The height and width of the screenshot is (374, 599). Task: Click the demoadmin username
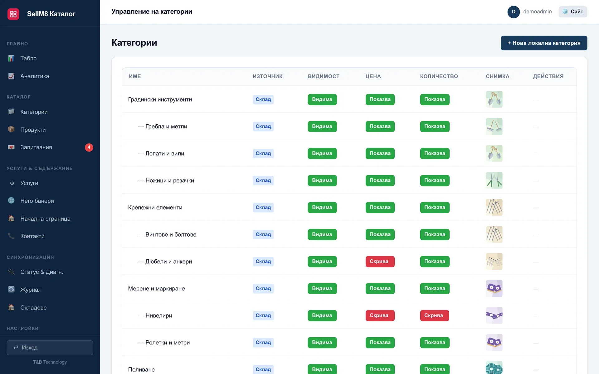tap(537, 12)
